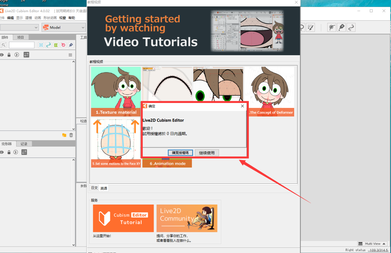The width and height of the screenshot is (391, 253).
Task: Select the teal warp path filter icon
Action: pyautogui.click(x=48, y=45)
